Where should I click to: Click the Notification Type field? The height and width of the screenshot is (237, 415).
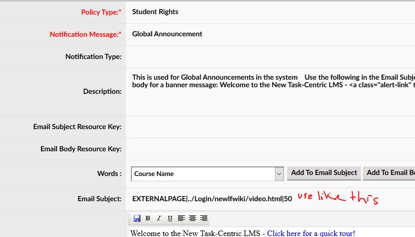270,56
